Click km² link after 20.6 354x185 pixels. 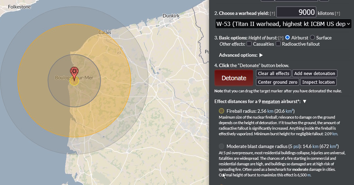[x=290, y=111]
